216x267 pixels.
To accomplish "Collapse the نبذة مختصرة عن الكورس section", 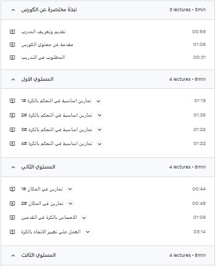I will (x=13, y=10).
